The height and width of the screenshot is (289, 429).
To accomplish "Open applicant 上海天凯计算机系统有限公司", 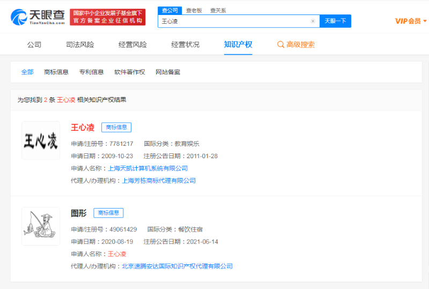I will tap(148, 168).
